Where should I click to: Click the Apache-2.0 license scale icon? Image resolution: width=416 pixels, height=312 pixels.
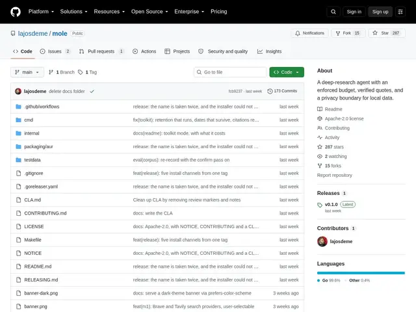[320, 118]
